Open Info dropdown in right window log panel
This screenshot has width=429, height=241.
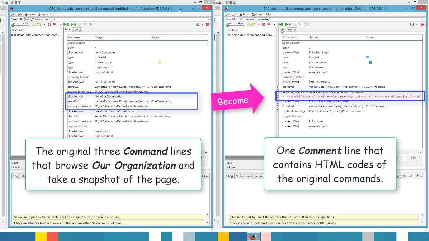(x=411, y=176)
